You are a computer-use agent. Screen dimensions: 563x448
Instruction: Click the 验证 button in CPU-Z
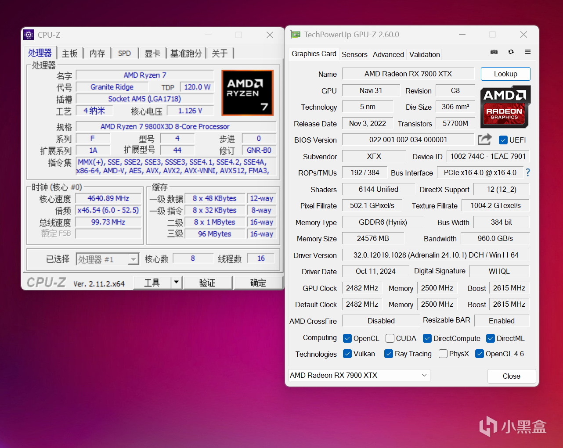pos(207,283)
